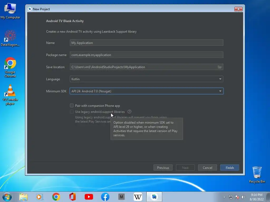The width and height of the screenshot is (270, 202).
Task: Click Finish to create the project
Action: coord(230,168)
